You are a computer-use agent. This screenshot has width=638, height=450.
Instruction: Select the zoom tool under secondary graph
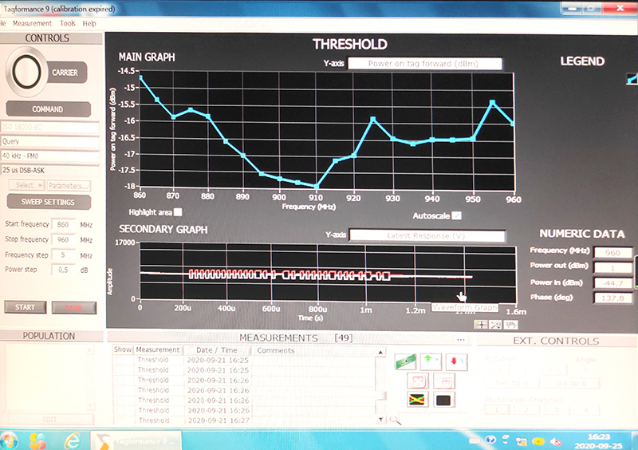click(495, 324)
